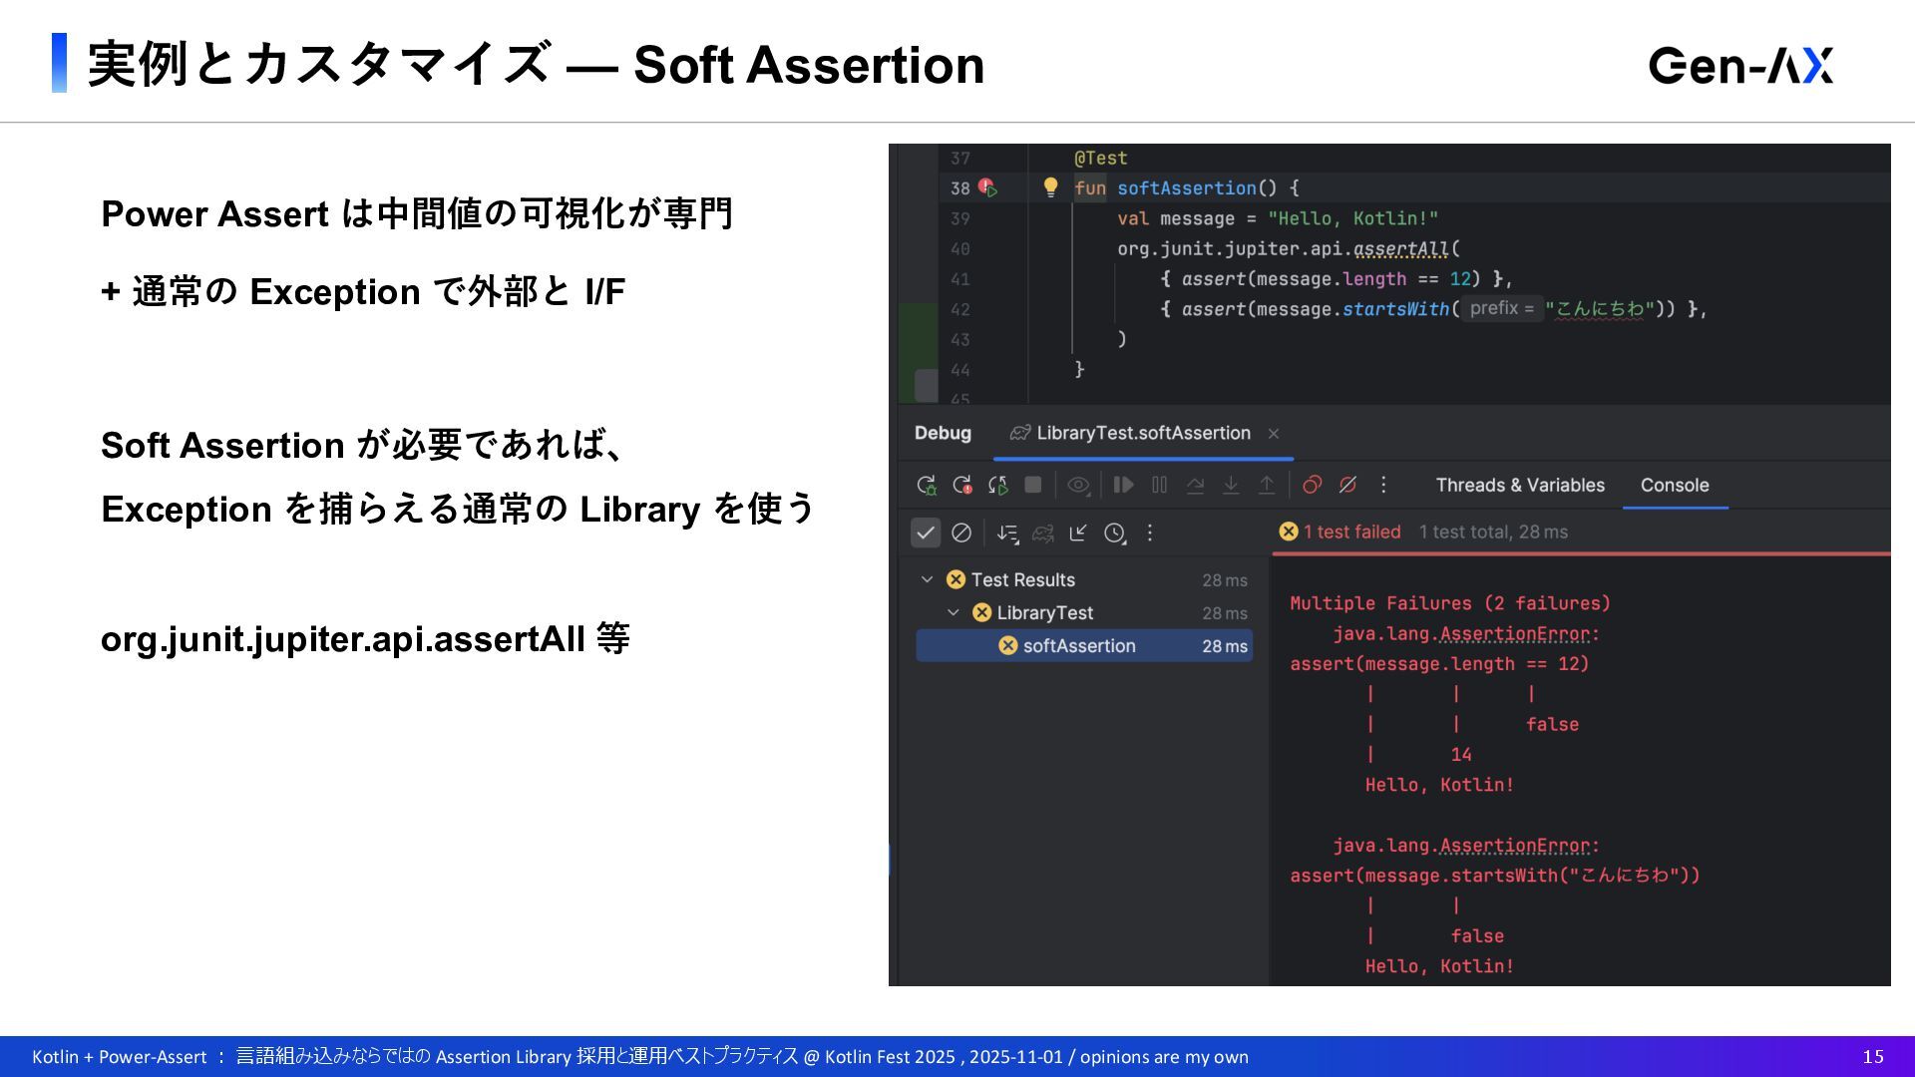Switch to Threads & Variables tab

(x=1519, y=486)
